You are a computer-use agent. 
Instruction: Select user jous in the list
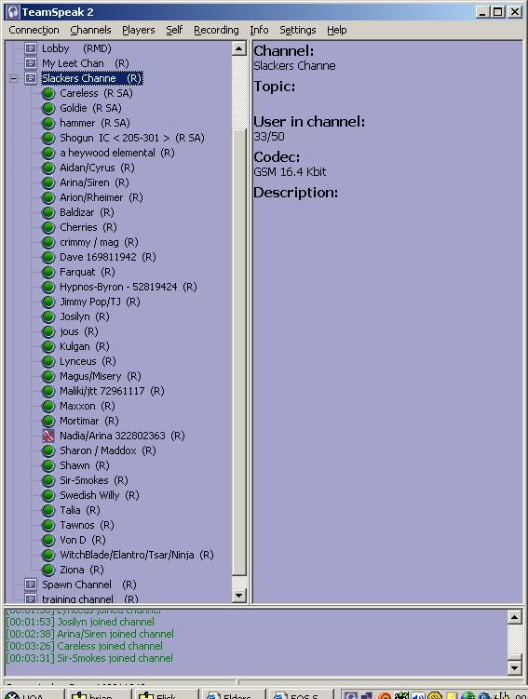(x=78, y=331)
